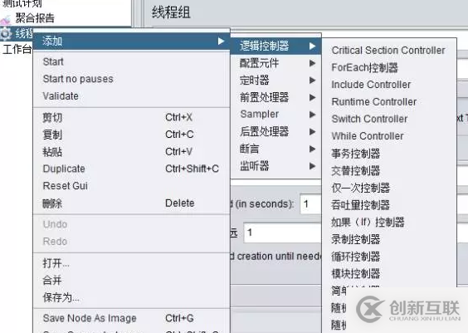Screen dimensions: 468x333
Task: Expand 定时器 submenu
Action: [x=276, y=80]
